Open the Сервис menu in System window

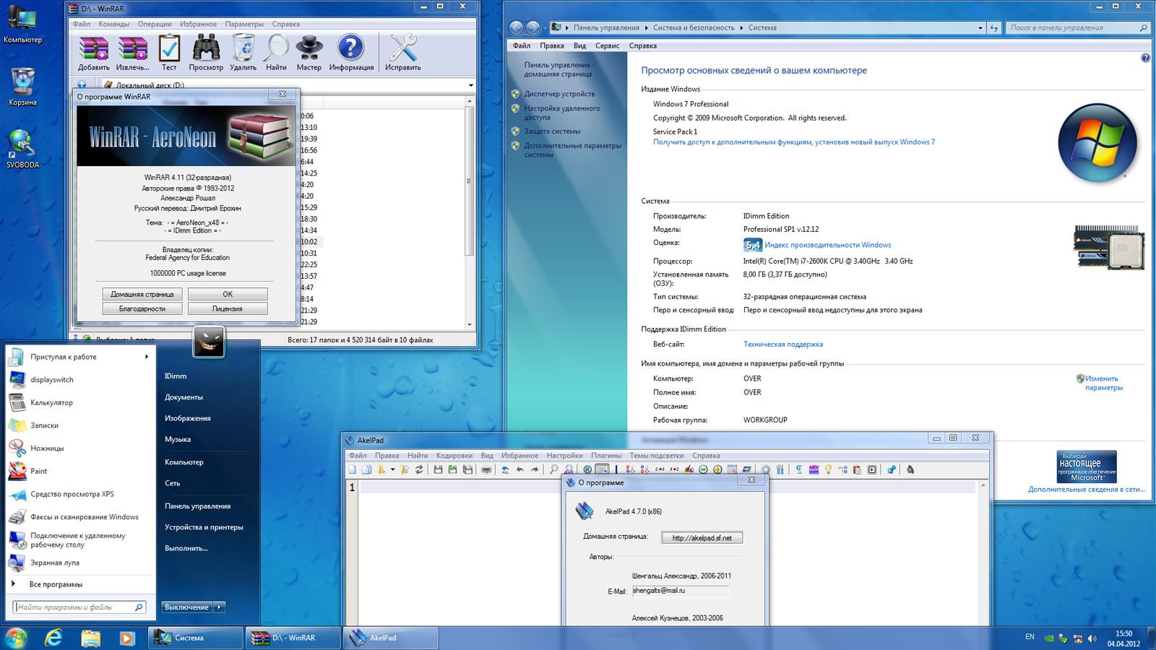(607, 45)
